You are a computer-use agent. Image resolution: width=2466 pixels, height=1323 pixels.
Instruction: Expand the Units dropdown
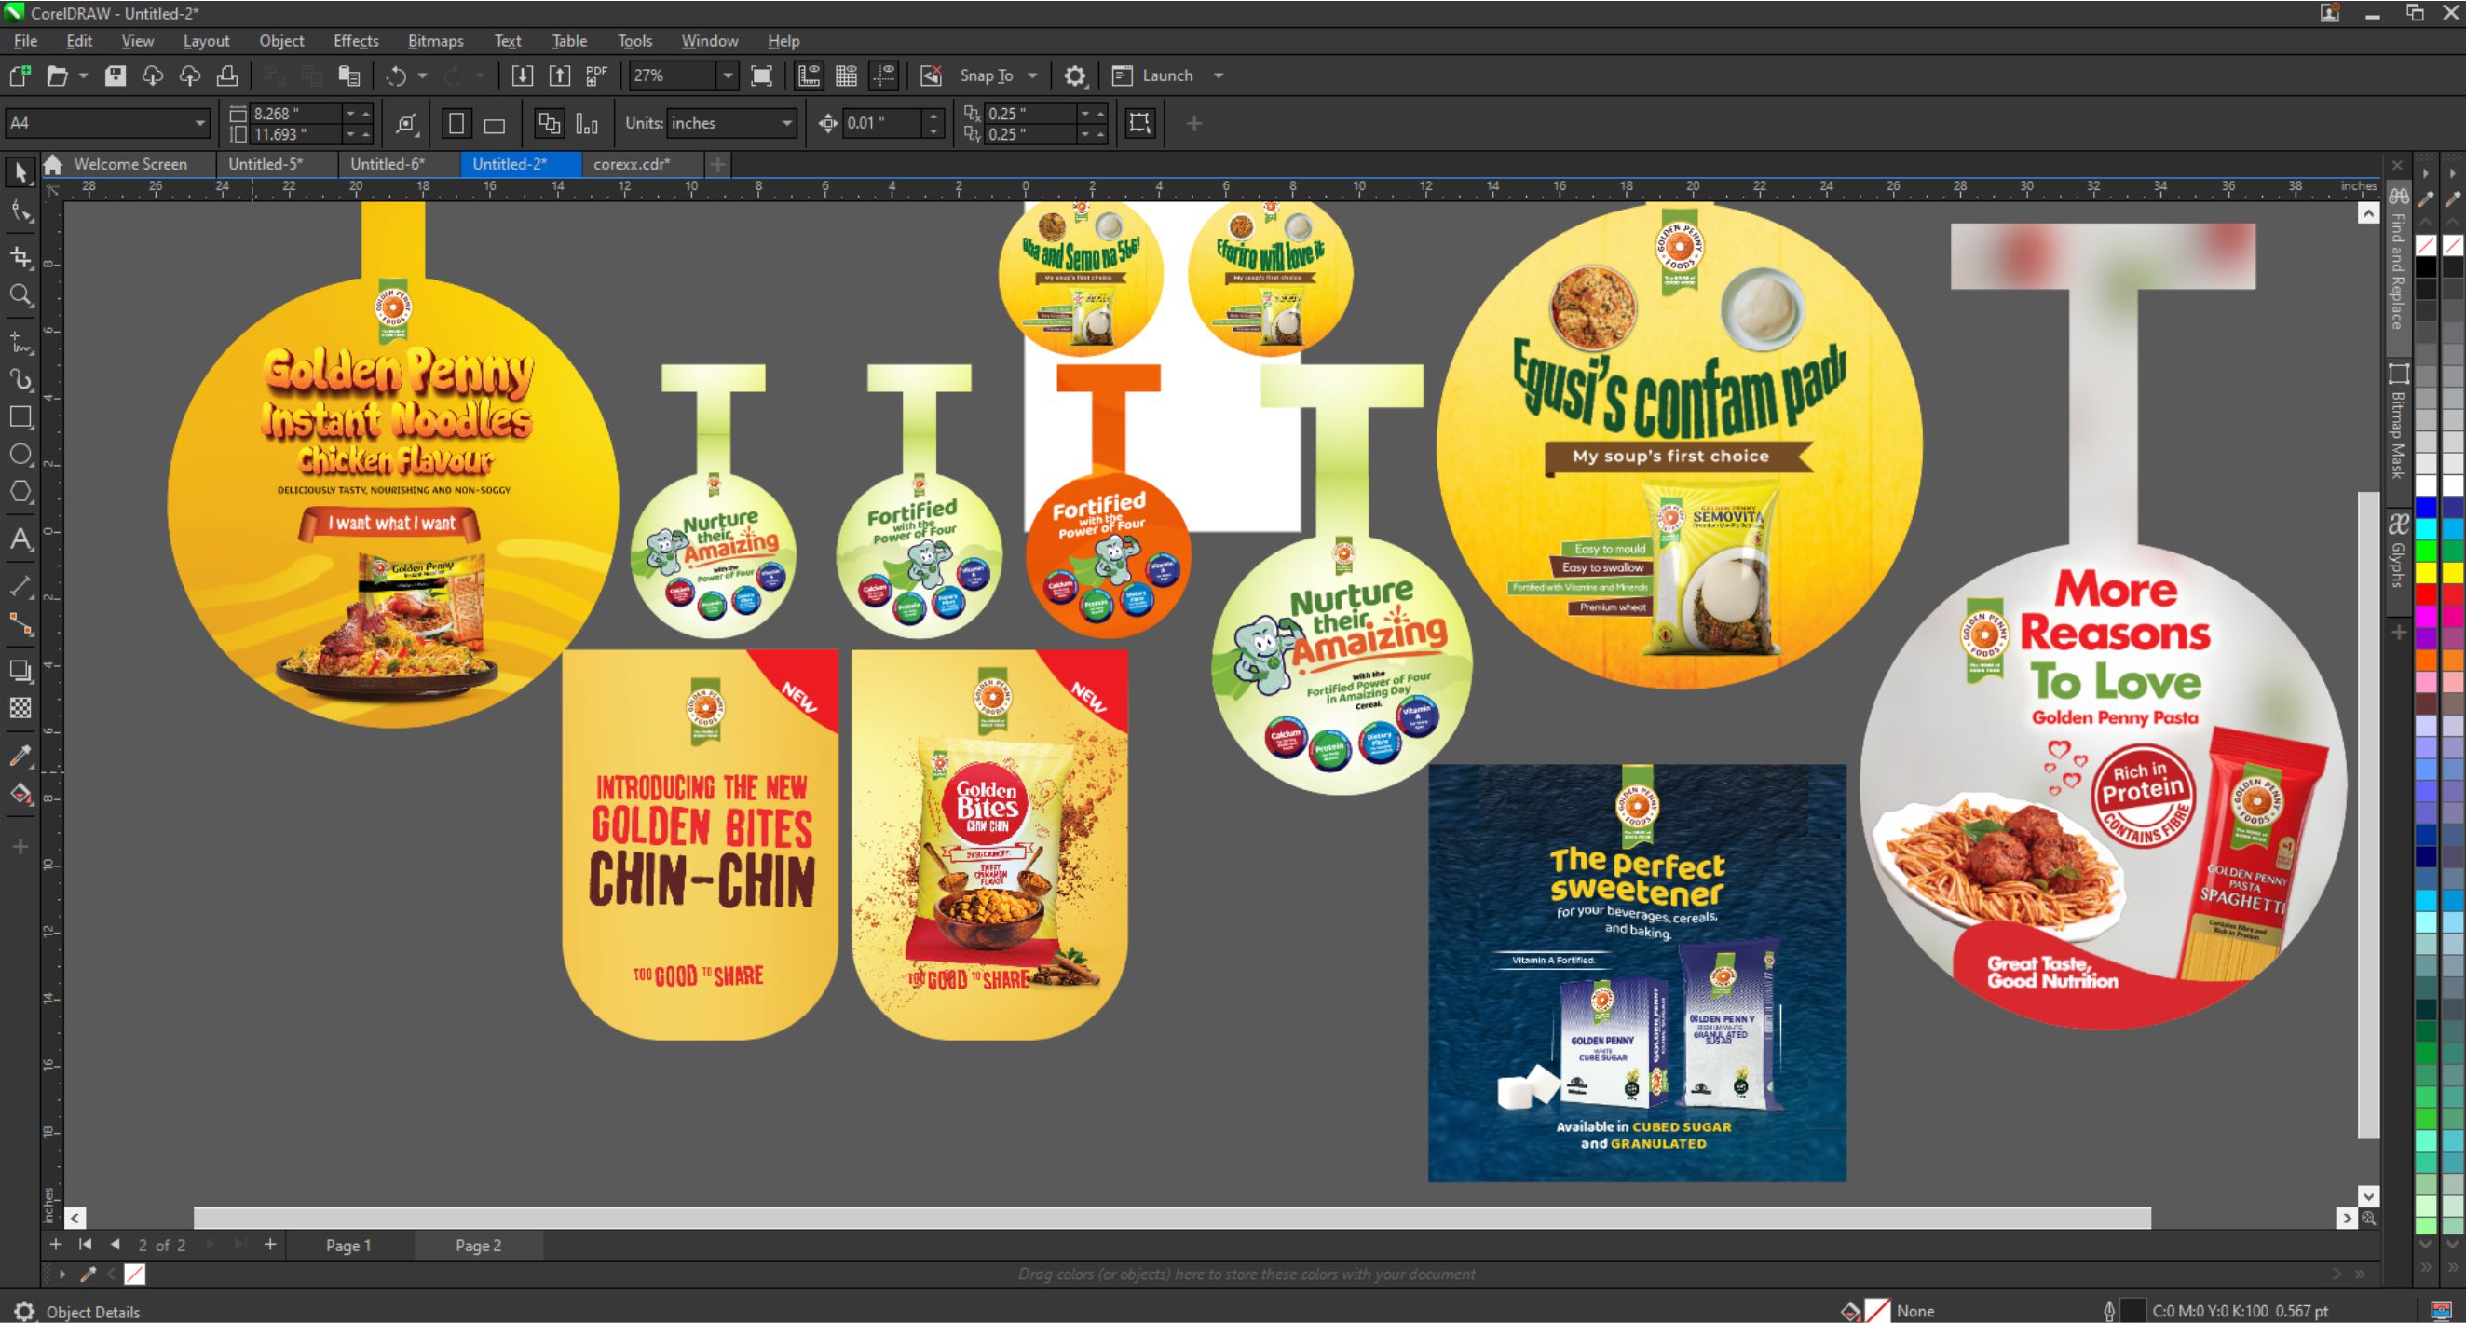coord(787,123)
